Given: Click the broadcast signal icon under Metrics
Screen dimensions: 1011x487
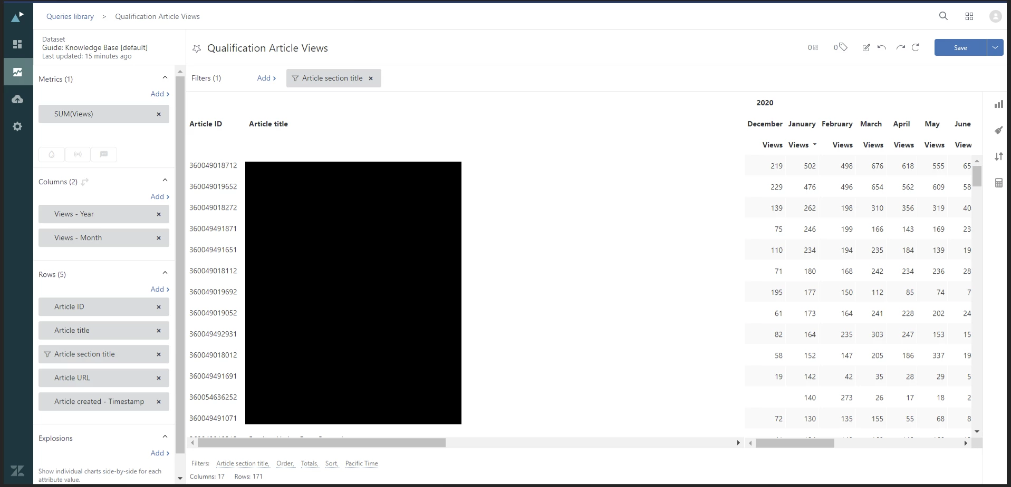Looking at the screenshot, I should (78, 154).
